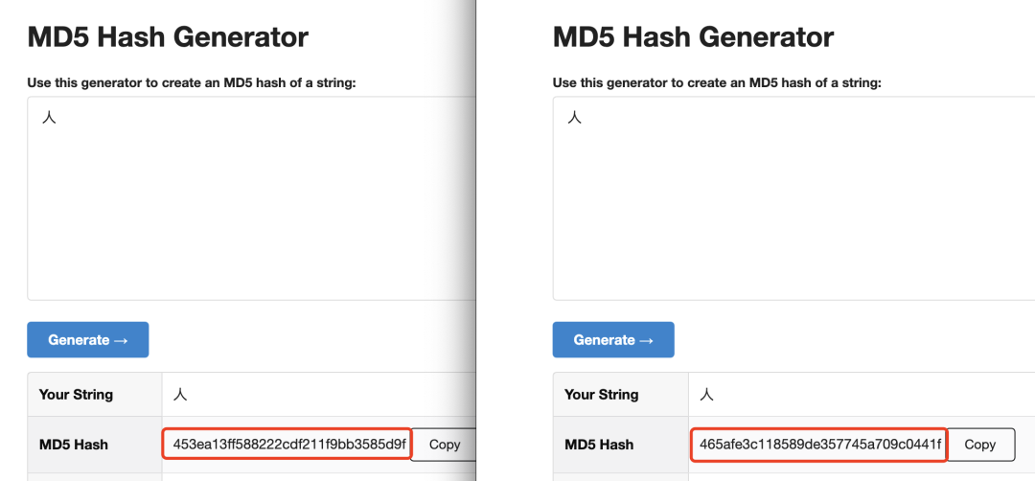Focus the empty area of the right string text box

(793, 211)
